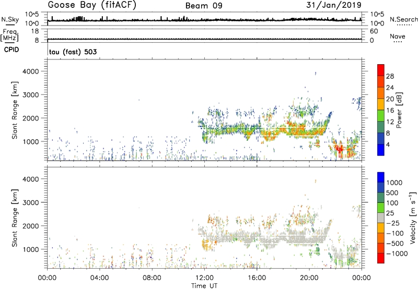Click the 'tau (fast) 503' text
Image resolution: width=418 pixels, height=289 pixels.
(x=73, y=52)
